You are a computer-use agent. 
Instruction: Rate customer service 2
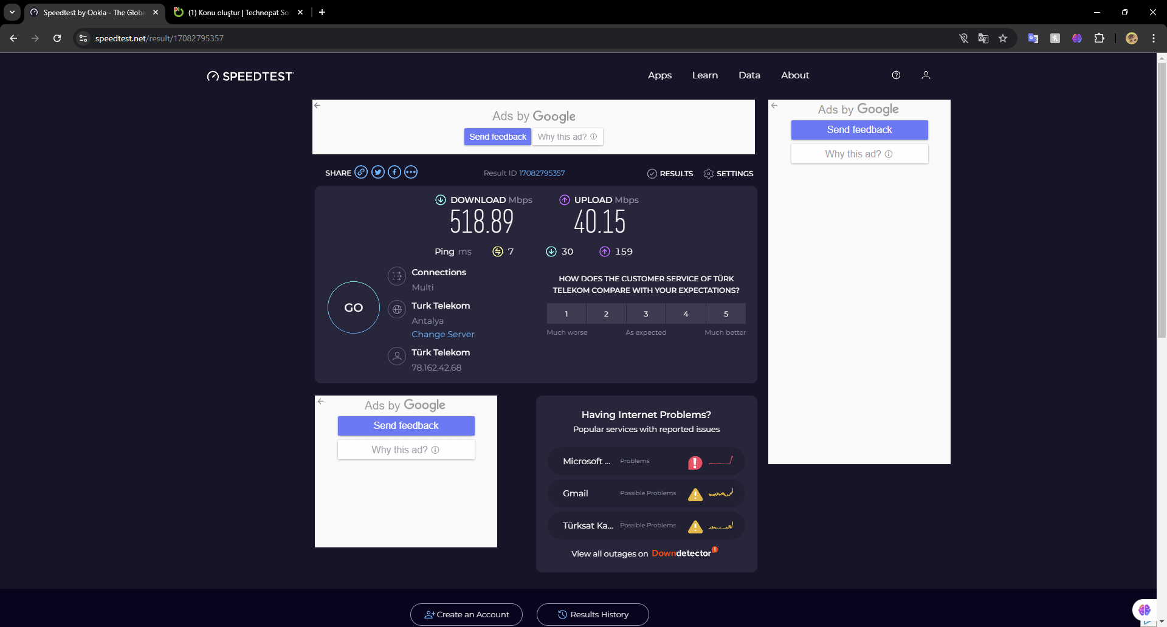[606, 314]
